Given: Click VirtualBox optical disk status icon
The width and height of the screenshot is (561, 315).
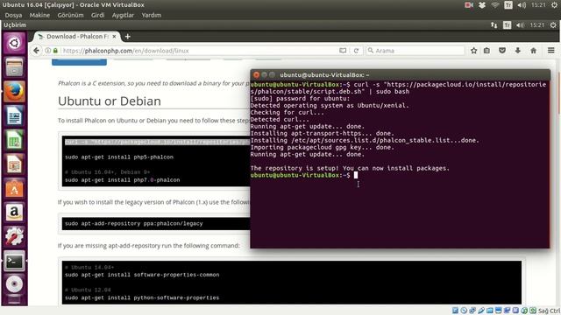Looking at the screenshot, I should point(464,311).
